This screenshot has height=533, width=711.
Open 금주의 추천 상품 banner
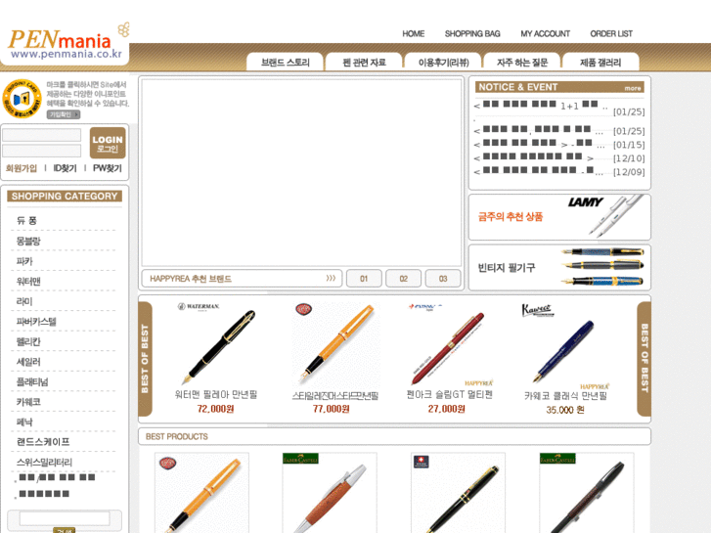(559, 217)
